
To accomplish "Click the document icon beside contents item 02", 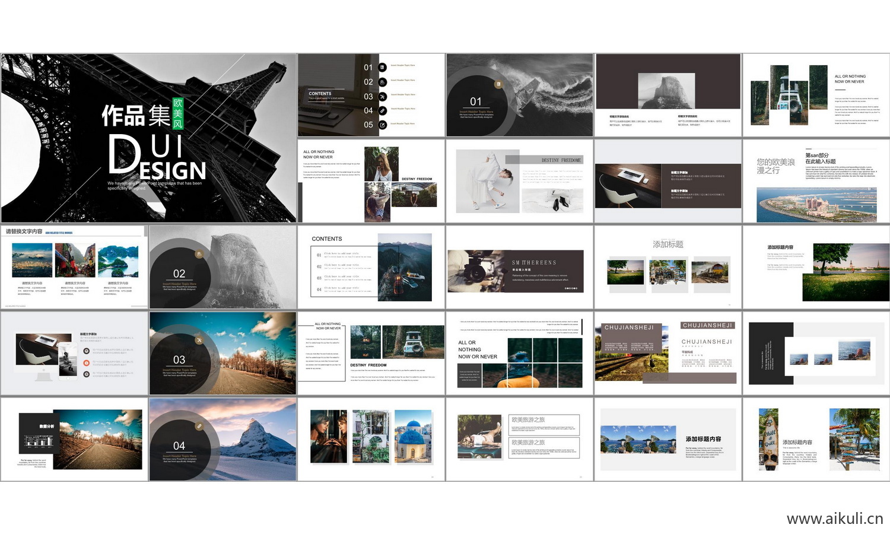I will point(383,82).
